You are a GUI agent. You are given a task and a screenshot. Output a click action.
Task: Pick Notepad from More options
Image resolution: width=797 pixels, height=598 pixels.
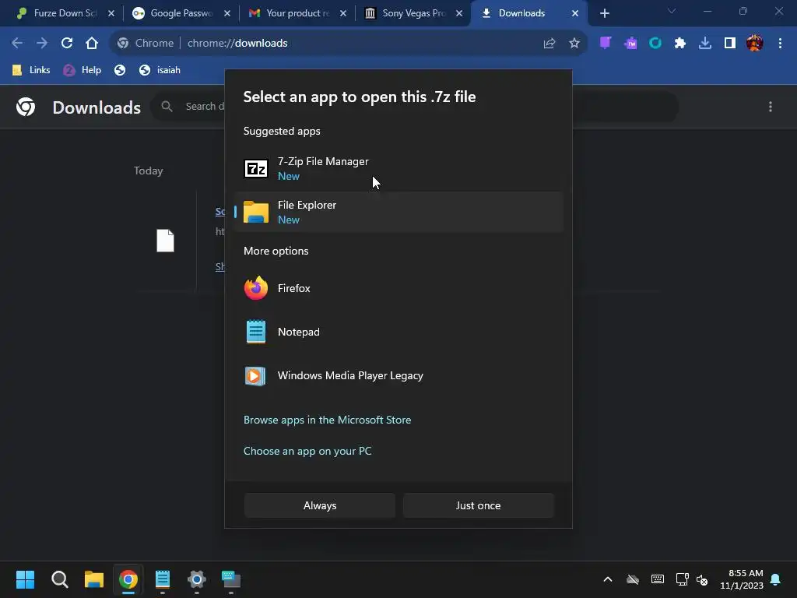click(398, 332)
